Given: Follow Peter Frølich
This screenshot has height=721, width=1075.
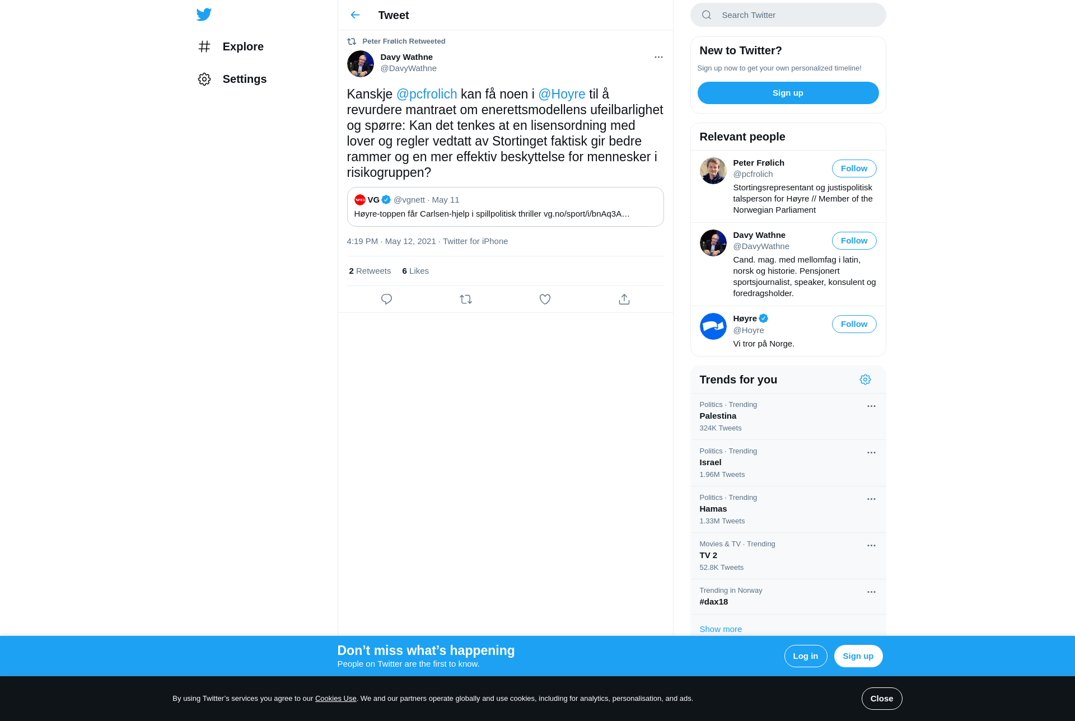Looking at the screenshot, I should pos(854,168).
